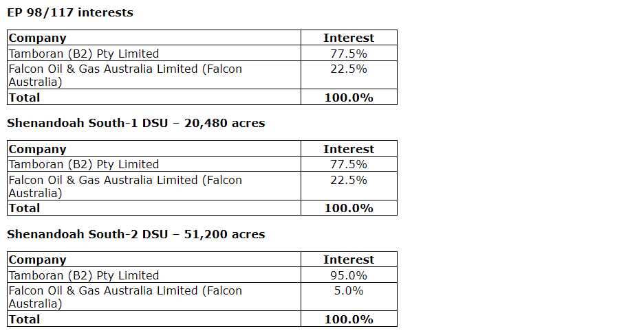
Task: Click the 95.0% interest value
Action: point(349,275)
